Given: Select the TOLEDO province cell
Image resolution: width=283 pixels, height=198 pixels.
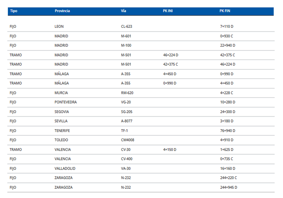Looking at the screenshot, I should click(61, 140).
